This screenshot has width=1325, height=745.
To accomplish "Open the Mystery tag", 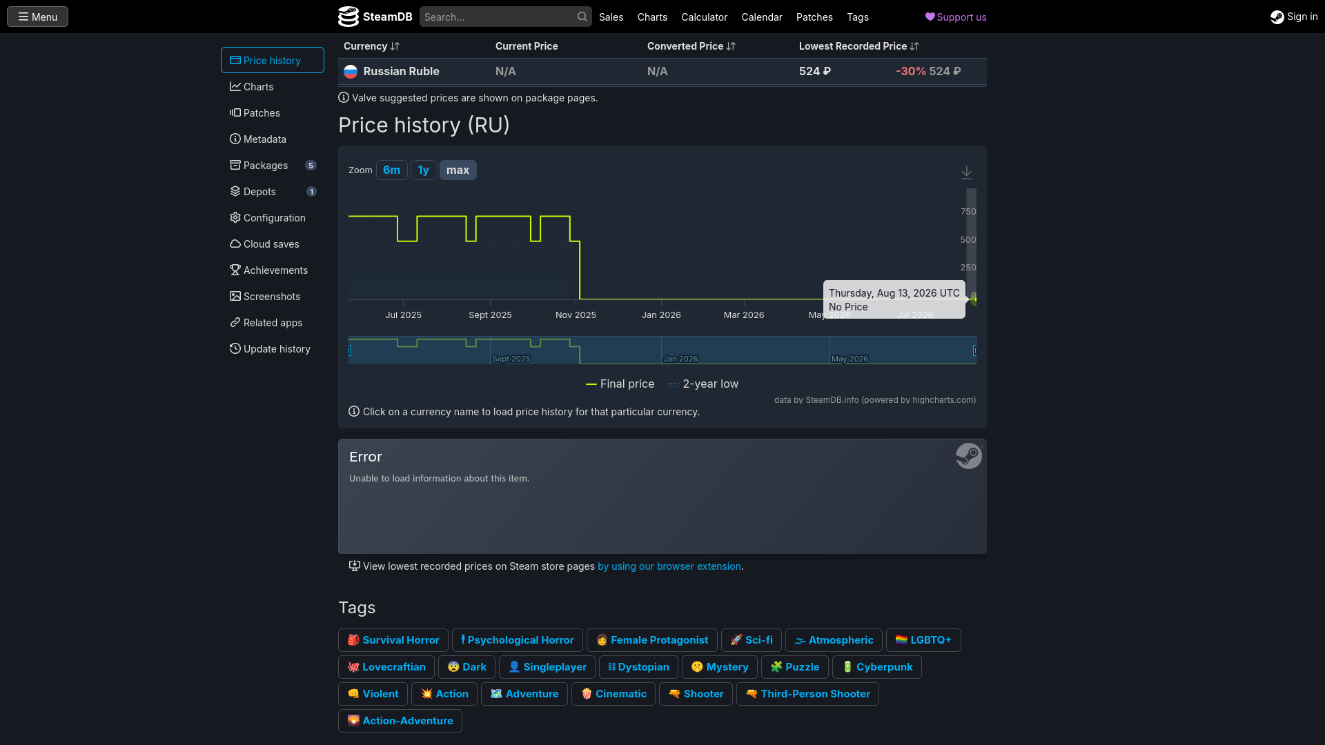I will pos(720,667).
